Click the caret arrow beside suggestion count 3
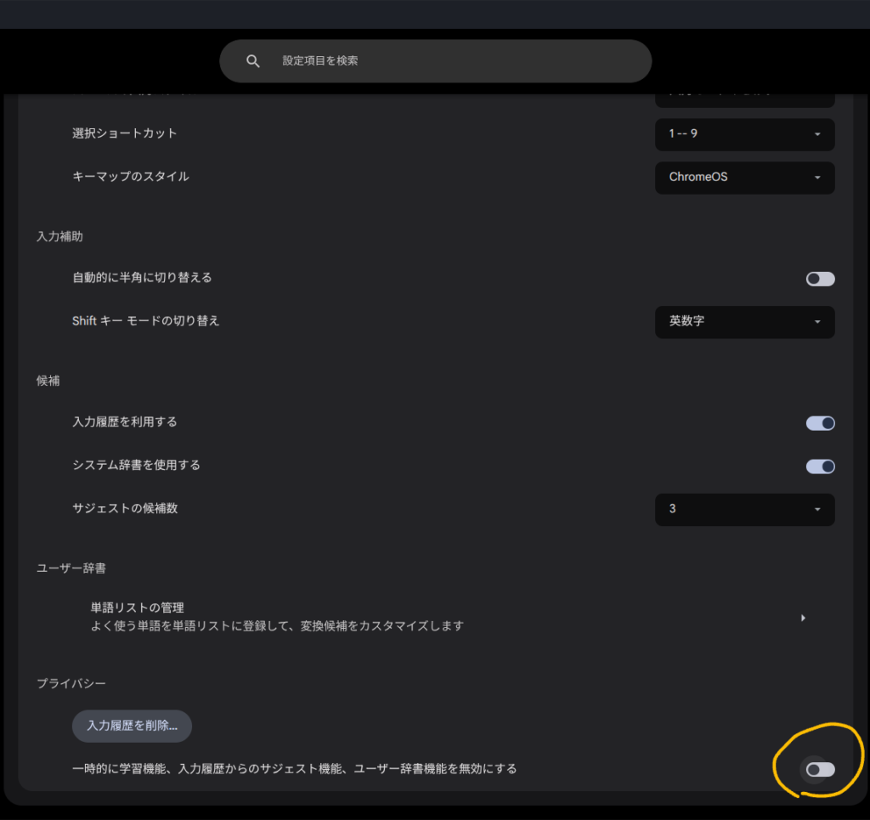870x820 pixels. [x=816, y=510]
